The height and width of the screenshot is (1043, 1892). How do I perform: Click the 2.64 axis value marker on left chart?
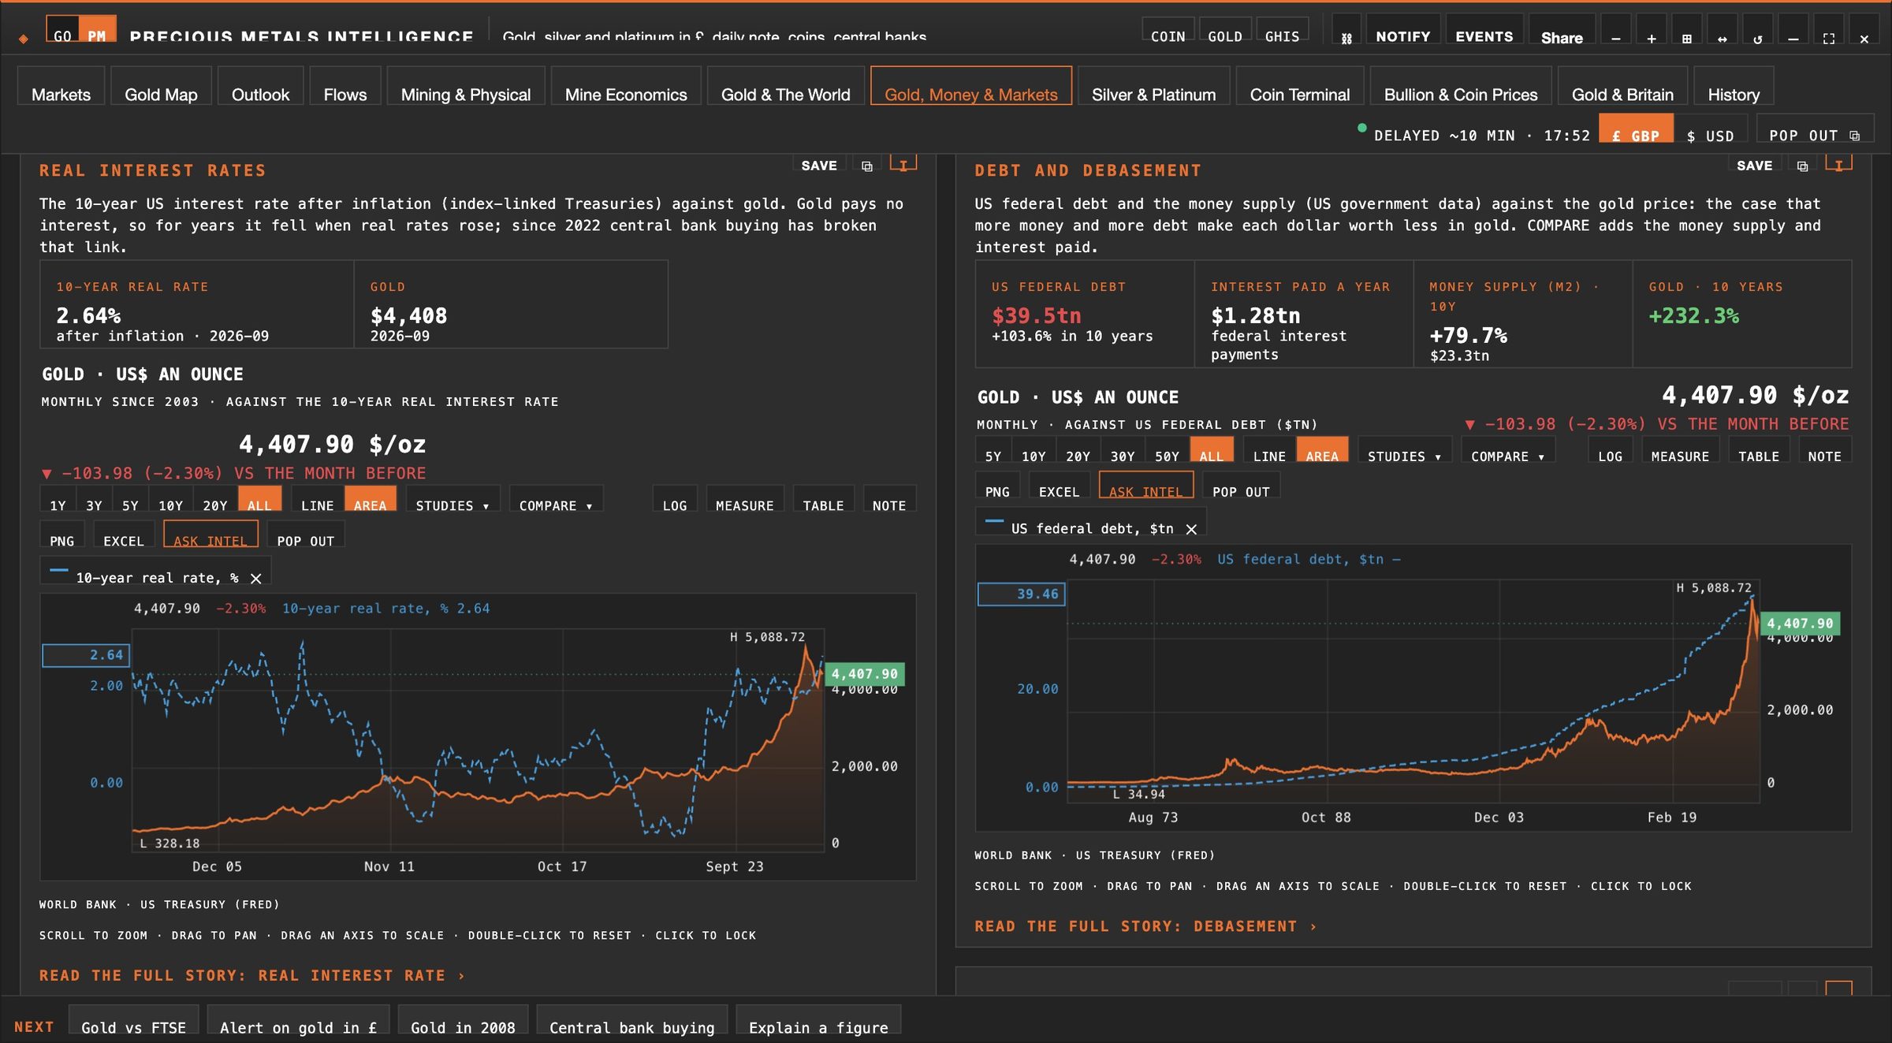pos(86,655)
